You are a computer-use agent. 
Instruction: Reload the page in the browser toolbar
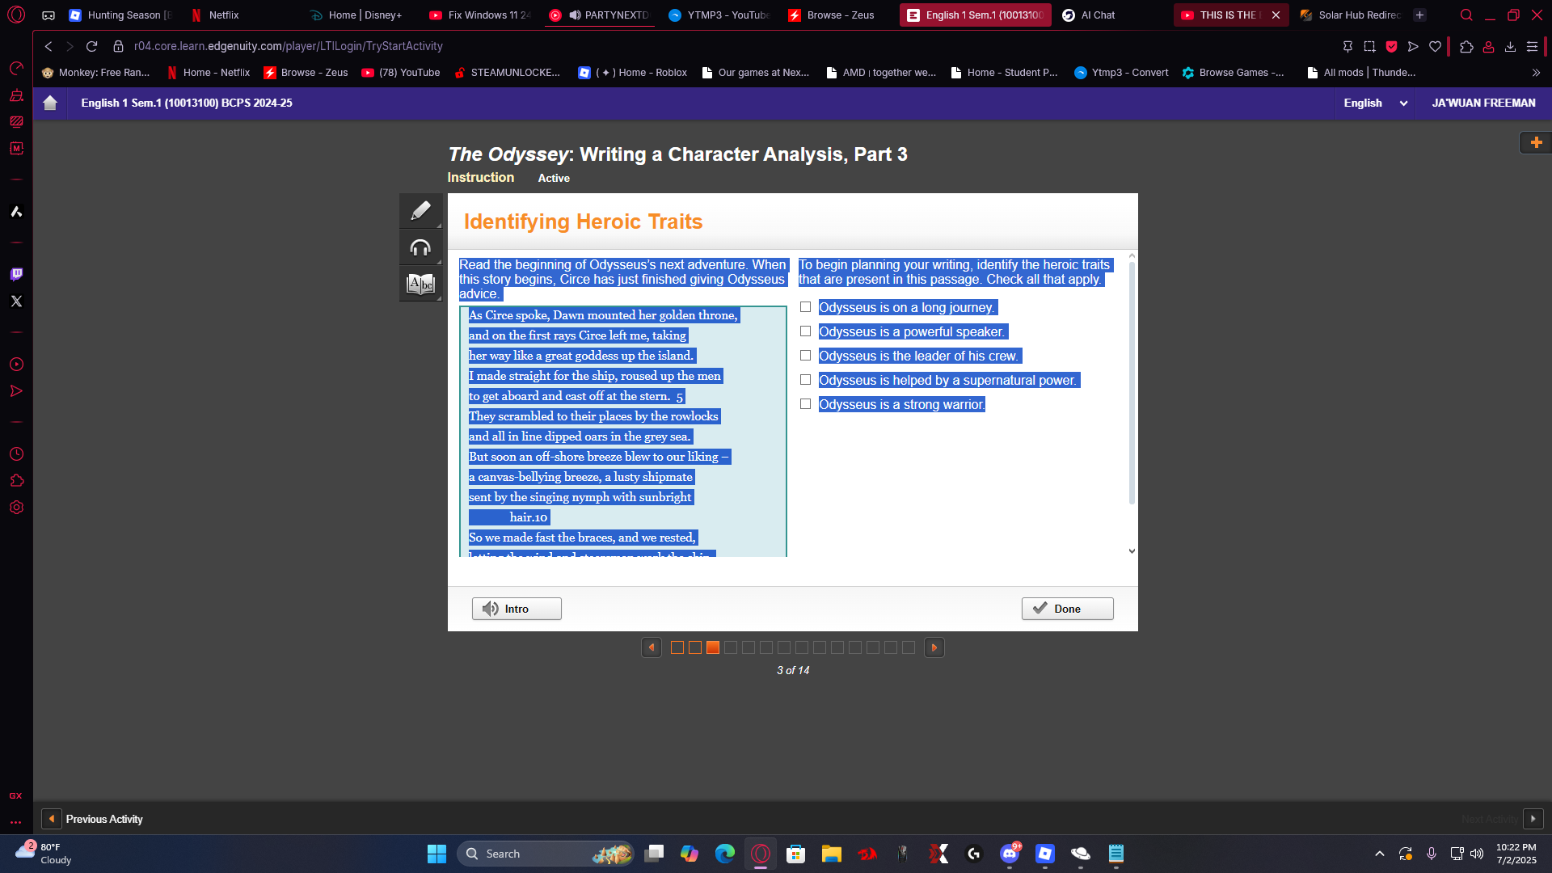(92, 46)
